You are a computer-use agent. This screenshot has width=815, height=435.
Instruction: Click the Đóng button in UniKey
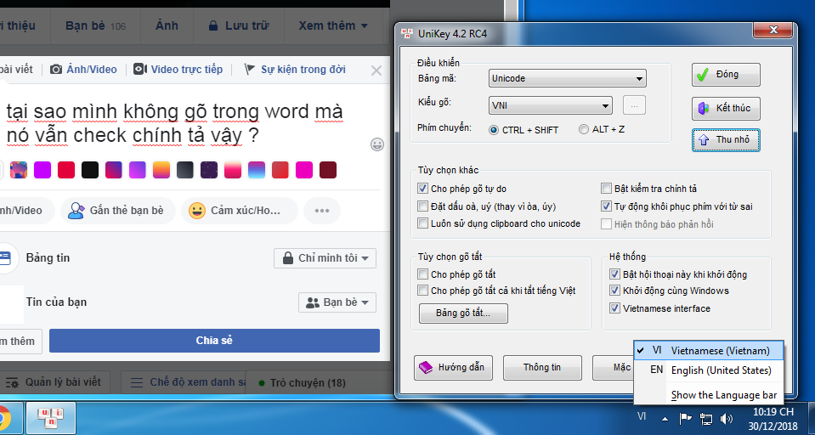point(726,75)
